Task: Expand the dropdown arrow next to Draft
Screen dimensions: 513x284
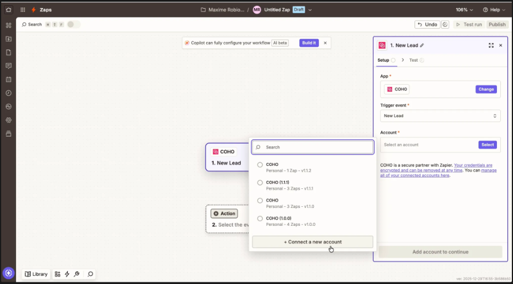Action: (x=310, y=10)
